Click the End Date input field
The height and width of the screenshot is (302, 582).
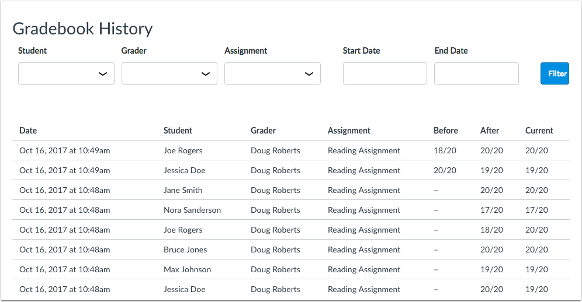[x=476, y=73]
